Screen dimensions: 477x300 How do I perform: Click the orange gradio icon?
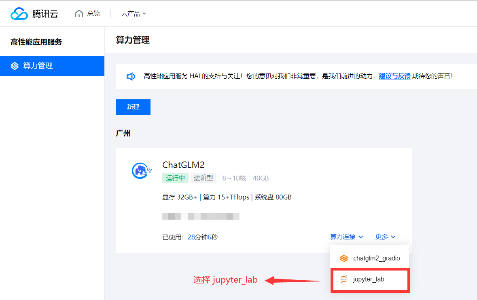344,258
